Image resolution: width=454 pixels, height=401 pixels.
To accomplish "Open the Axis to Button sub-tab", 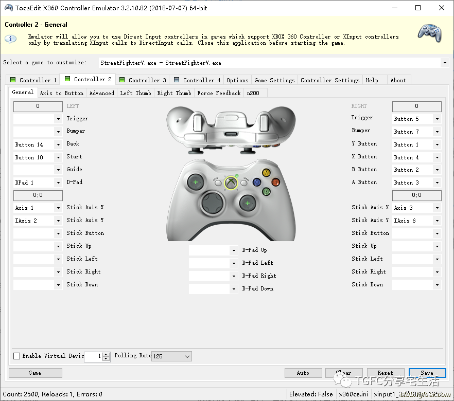I will click(x=62, y=93).
